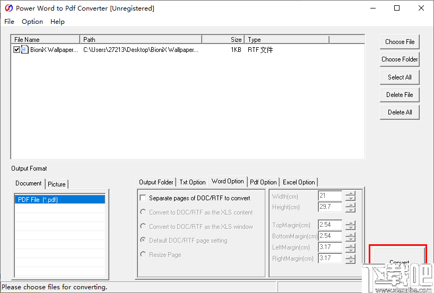Screen dimensions: 434x293
Task: Click the BioniX Wallpaper file name
Action: pos(54,50)
